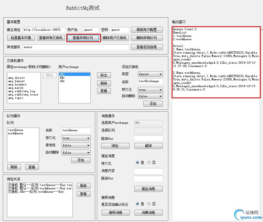Focus the 路由Key field above 绑定 button
263x222 pixels.
click(x=149, y=138)
